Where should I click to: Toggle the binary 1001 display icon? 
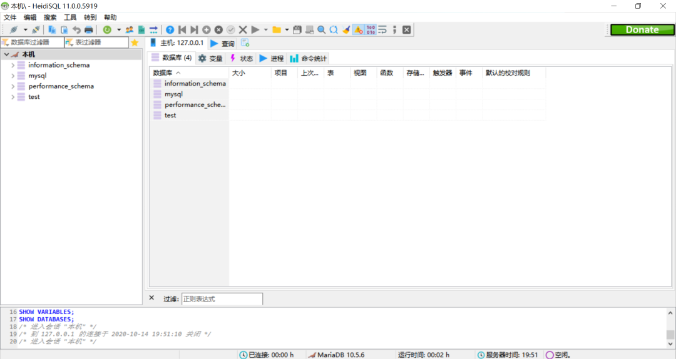click(371, 30)
